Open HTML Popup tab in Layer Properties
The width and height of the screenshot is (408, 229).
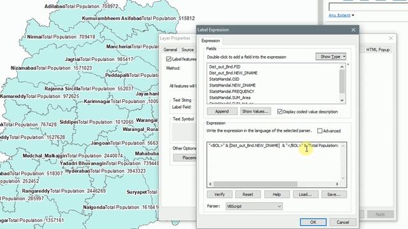(378, 50)
